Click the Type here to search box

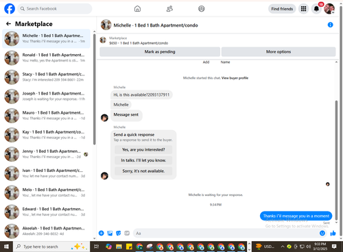[x=52, y=247]
